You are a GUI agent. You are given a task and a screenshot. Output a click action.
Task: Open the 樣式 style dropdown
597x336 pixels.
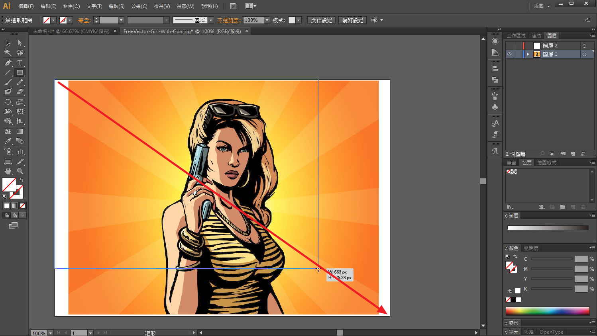click(298, 20)
